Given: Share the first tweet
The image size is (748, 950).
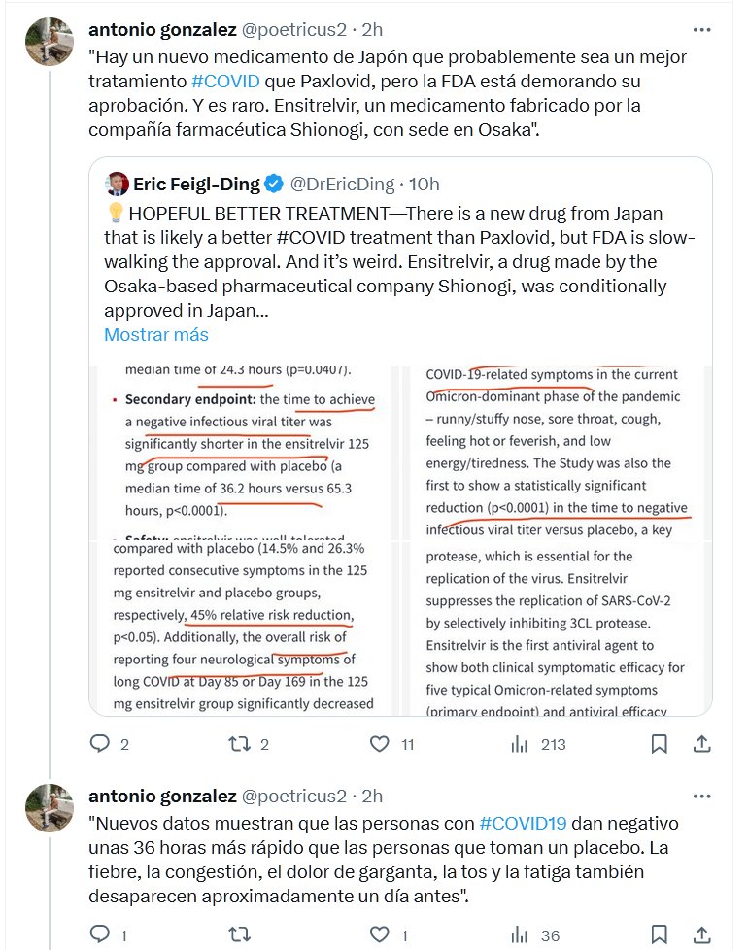Looking at the screenshot, I should click(x=701, y=744).
